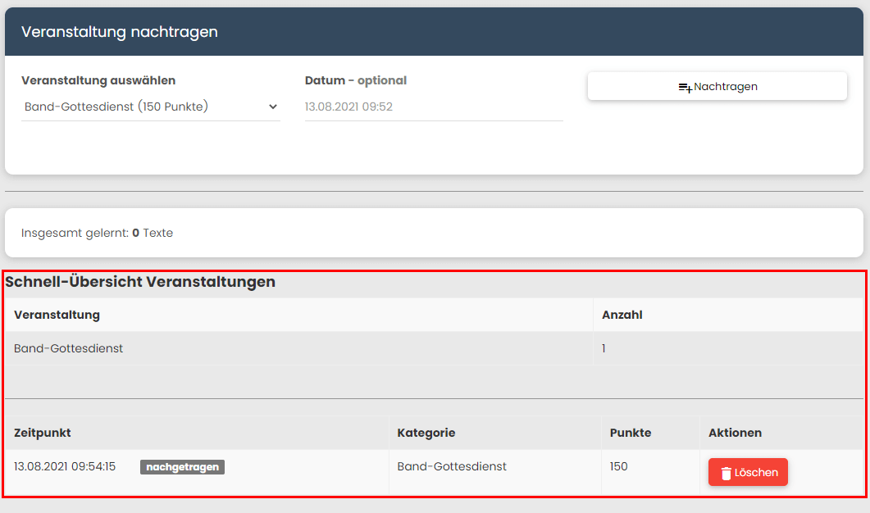The image size is (870, 513).
Task: Click the gray nachgetragen badge
Action: (x=182, y=467)
